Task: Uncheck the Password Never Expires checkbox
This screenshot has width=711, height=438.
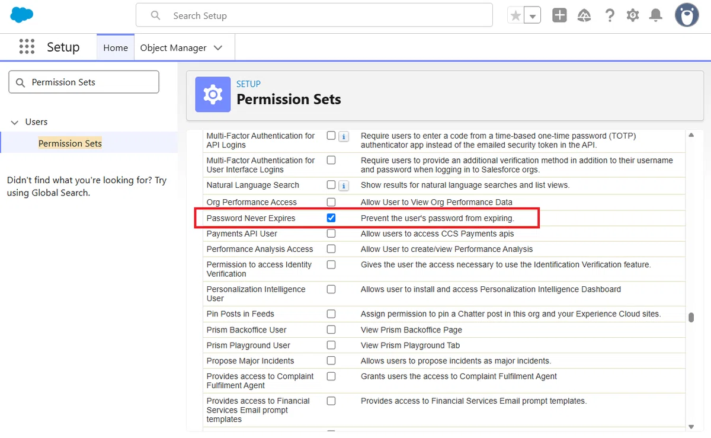Action: tap(331, 218)
